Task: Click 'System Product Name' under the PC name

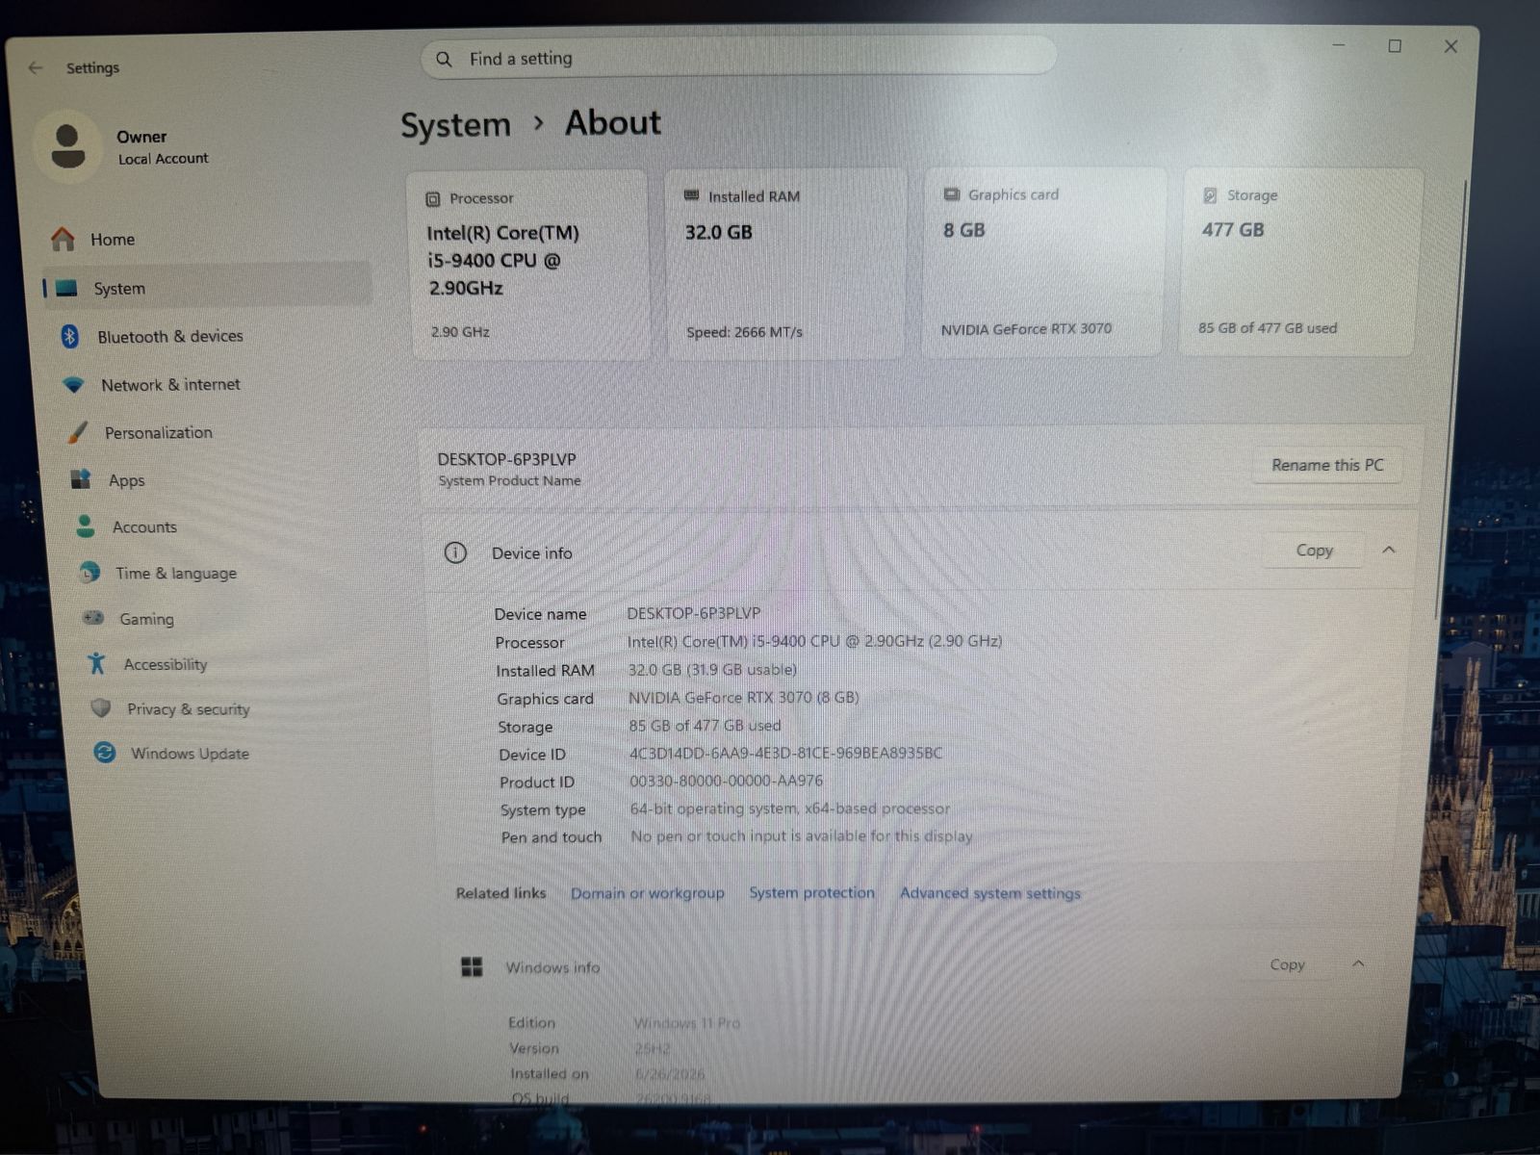Action: pyautogui.click(x=509, y=480)
